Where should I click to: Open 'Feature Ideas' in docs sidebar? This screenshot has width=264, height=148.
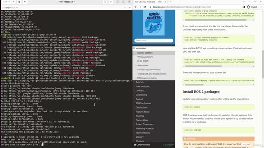point(141,120)
